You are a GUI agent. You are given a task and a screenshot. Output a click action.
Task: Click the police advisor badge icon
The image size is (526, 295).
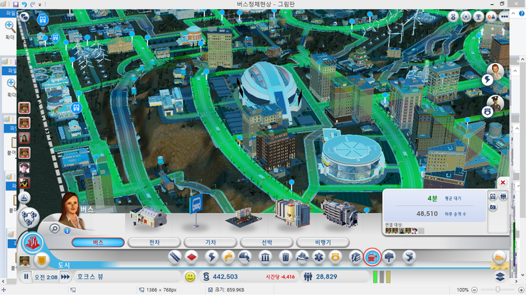coord(488,111)
